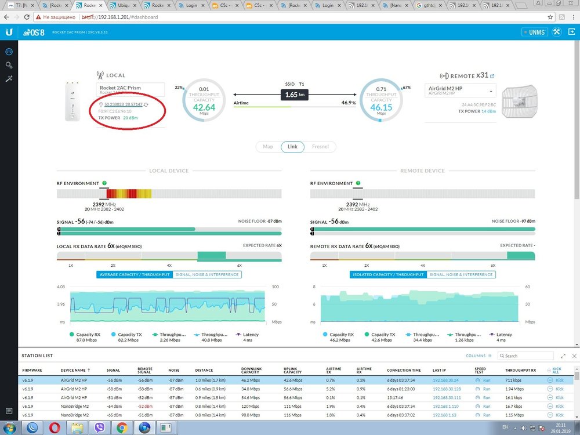
Task: Click the UNMS button in header
Action: [x=533, y=32]
